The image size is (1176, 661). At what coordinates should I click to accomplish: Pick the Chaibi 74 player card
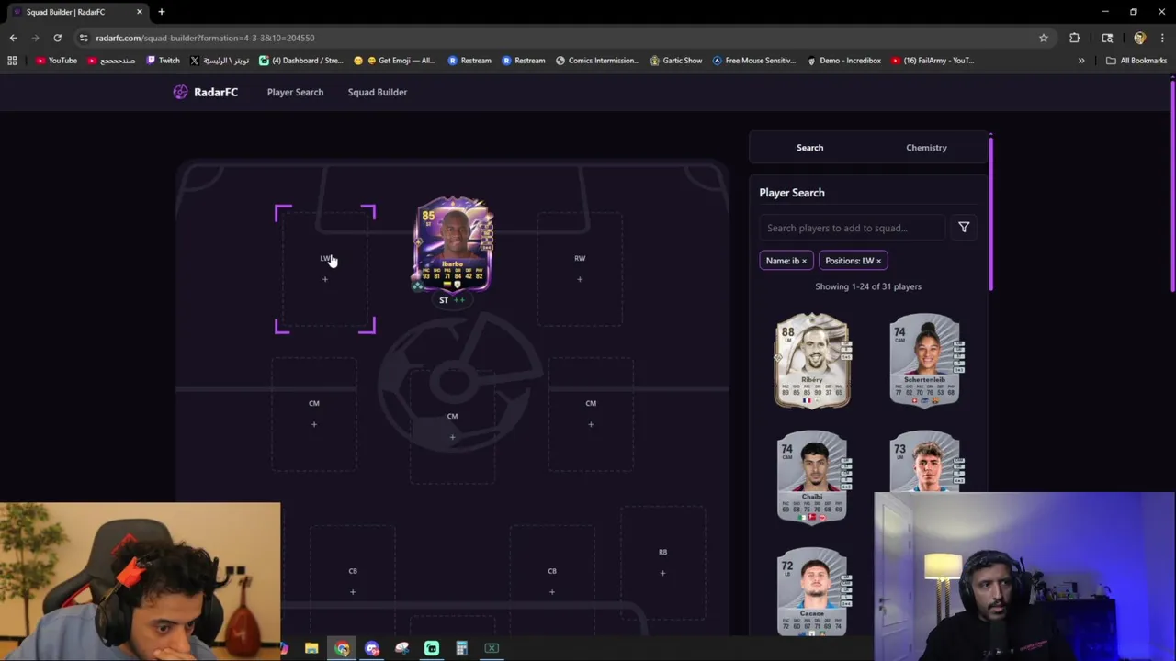coord(812,476)
